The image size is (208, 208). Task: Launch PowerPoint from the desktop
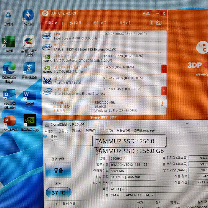[x=10, y=123]
